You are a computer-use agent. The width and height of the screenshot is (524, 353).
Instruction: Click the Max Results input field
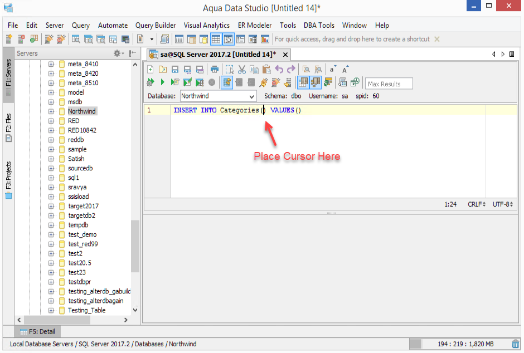coord(389,84)
